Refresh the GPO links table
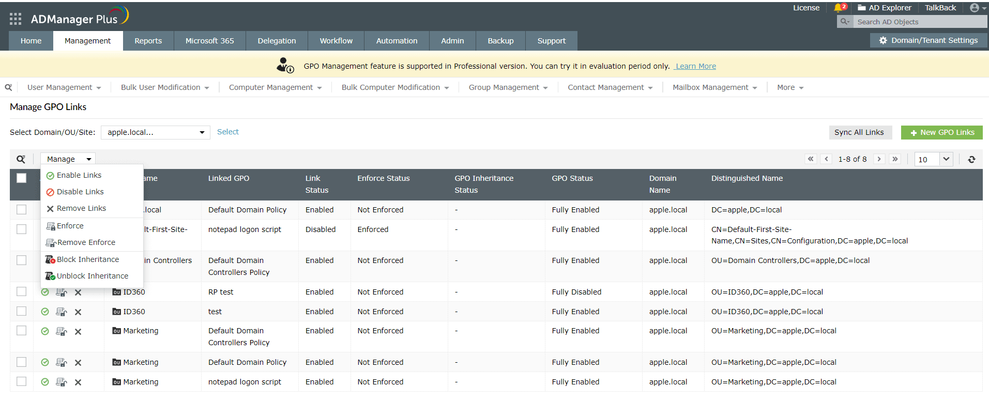This screenshot has width=989, height=417. pos(971,159)
